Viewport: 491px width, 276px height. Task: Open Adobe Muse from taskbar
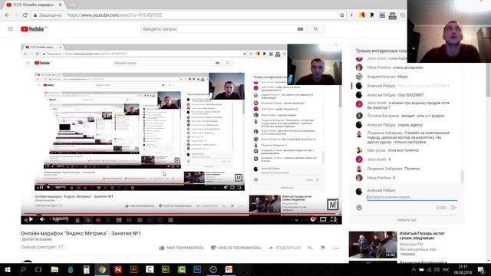[x=166, y=269]
